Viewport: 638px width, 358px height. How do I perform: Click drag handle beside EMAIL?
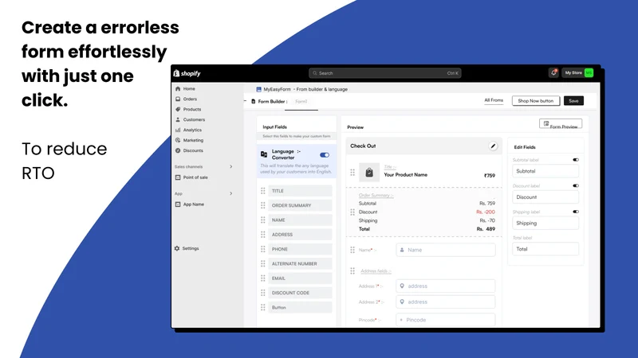pos(263,278)
